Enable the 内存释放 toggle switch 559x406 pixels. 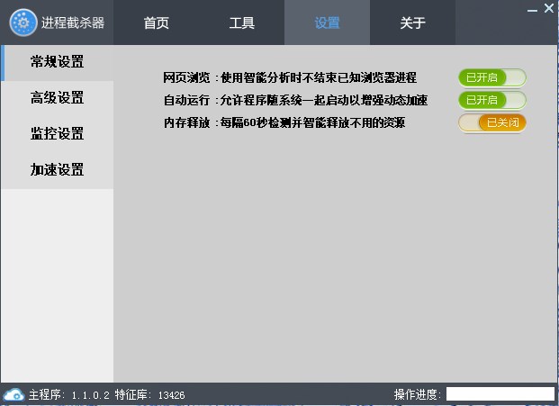(x=491, y=122)
